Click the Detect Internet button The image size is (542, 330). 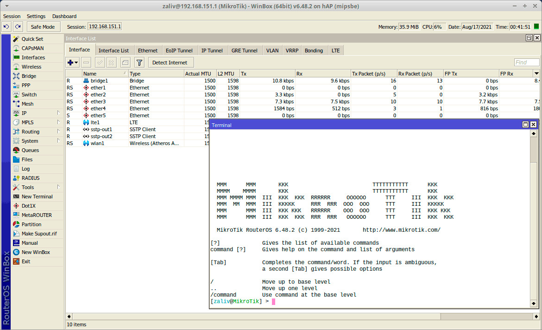pos(170,63)
